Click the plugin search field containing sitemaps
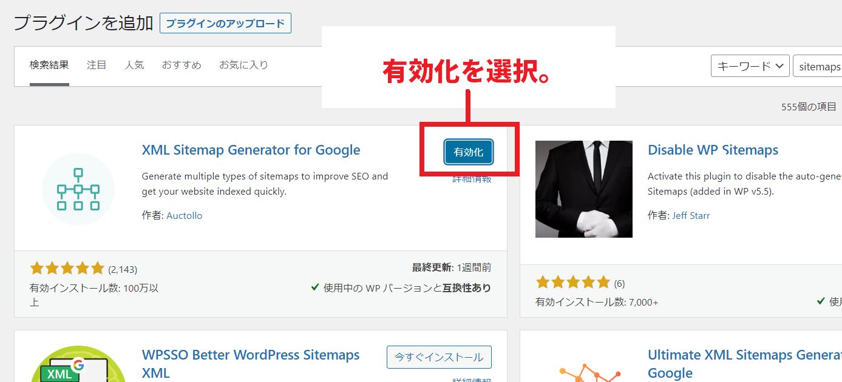 click(817, 66)
